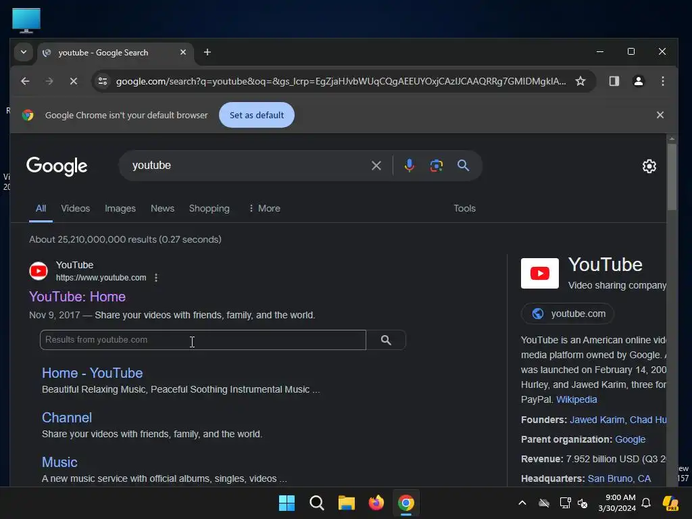Image resolution: width=692 pixels, height=519 pixels.
Task: Show hidden system tray icons
Action: click(522, 503)
